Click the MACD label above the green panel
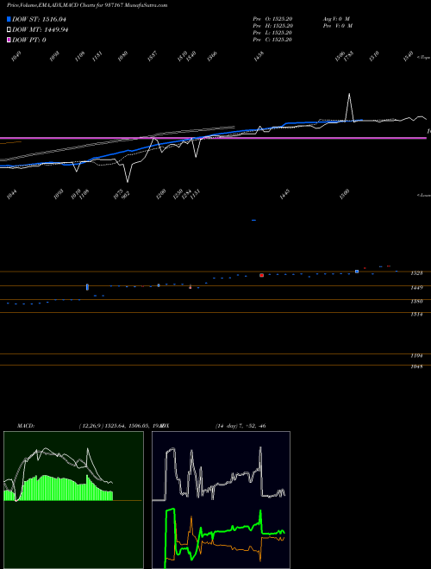The image size is (431, 569). (26, 426)
